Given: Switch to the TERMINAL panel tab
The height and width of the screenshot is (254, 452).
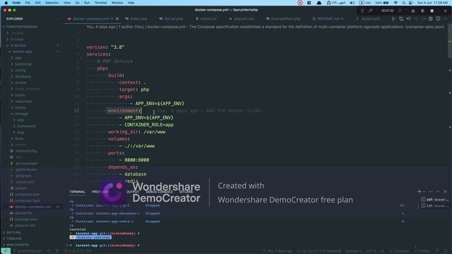Looking at the screenshot, I should pos(77,192).
